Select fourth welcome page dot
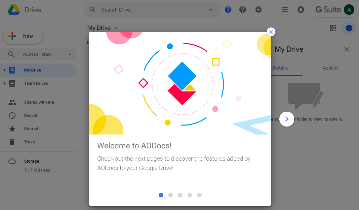 [x=190, y=195]
